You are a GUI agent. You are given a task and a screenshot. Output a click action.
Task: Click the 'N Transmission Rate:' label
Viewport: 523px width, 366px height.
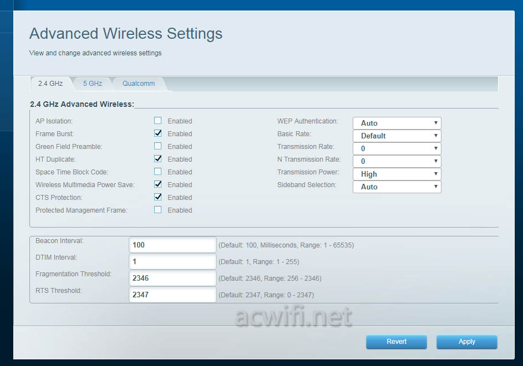pos(309,159)
